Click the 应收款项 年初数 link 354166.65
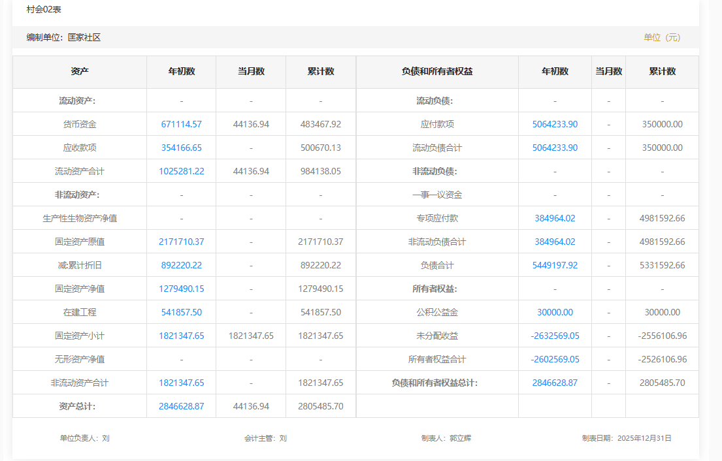This screenshot has height=461, width=722. click(181, 148)
